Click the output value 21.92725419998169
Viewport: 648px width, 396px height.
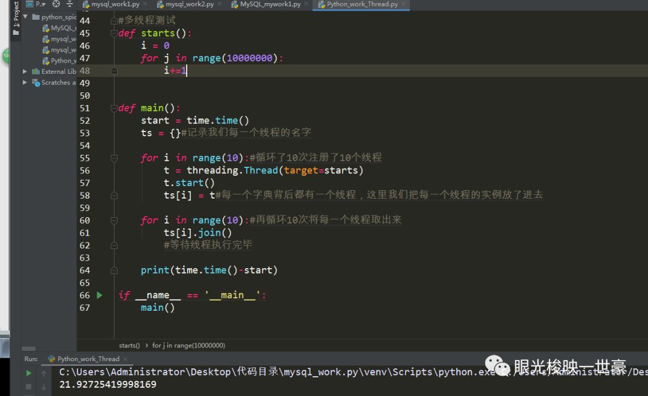108,385
